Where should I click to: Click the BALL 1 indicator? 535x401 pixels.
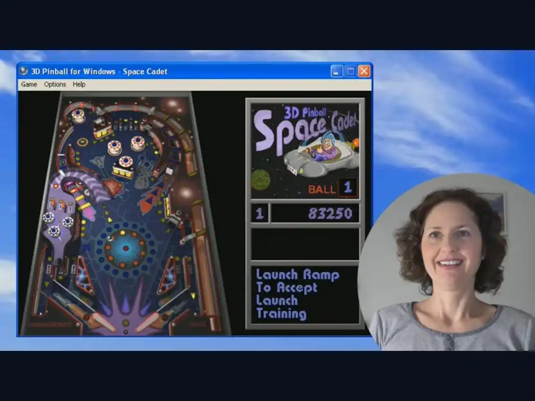[333, 187]
